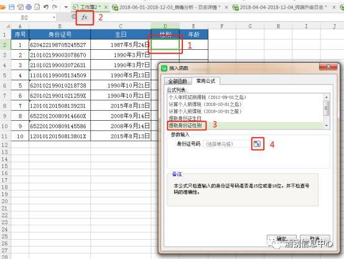This screenshot has width=344, height=259.
Task: Click the 身份证号码 cell reference input field
Action: click(226, 144)
